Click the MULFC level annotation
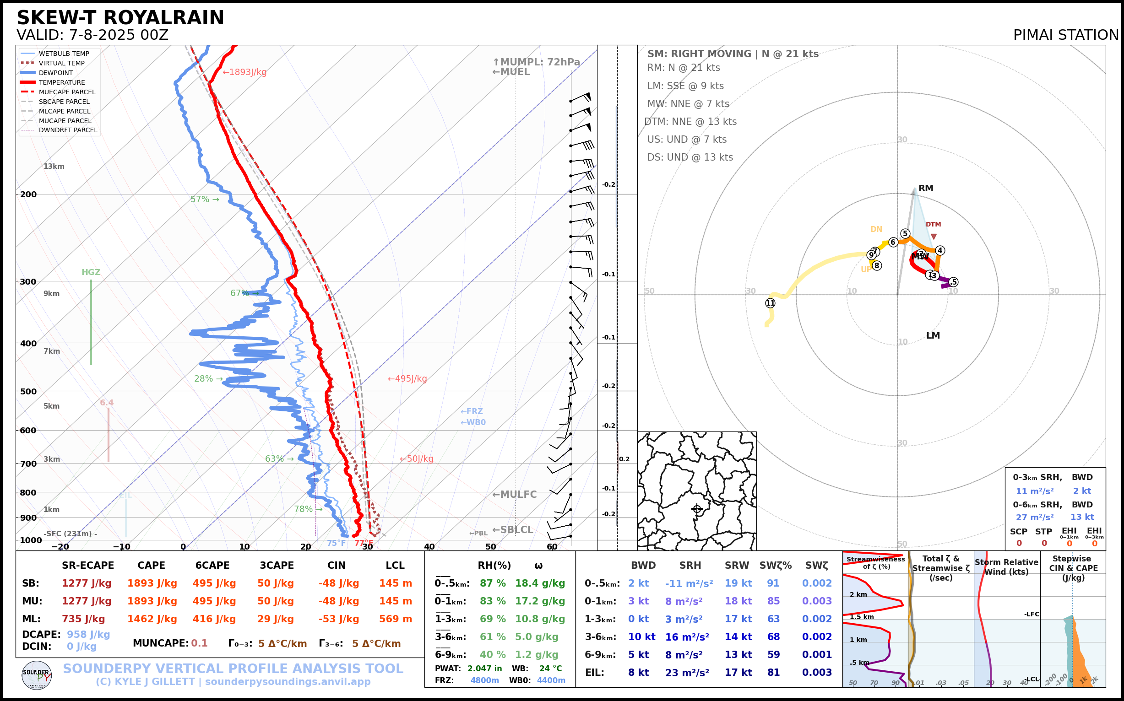 click(x=514, y=494)
